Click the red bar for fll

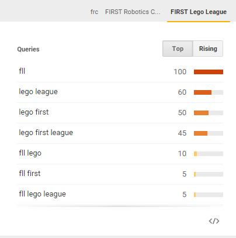pyautogui.click(x=209, y=72)
